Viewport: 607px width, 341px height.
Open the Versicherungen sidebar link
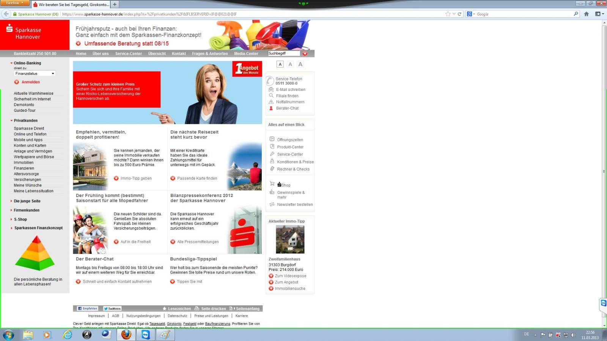click(x=27, y=180)
